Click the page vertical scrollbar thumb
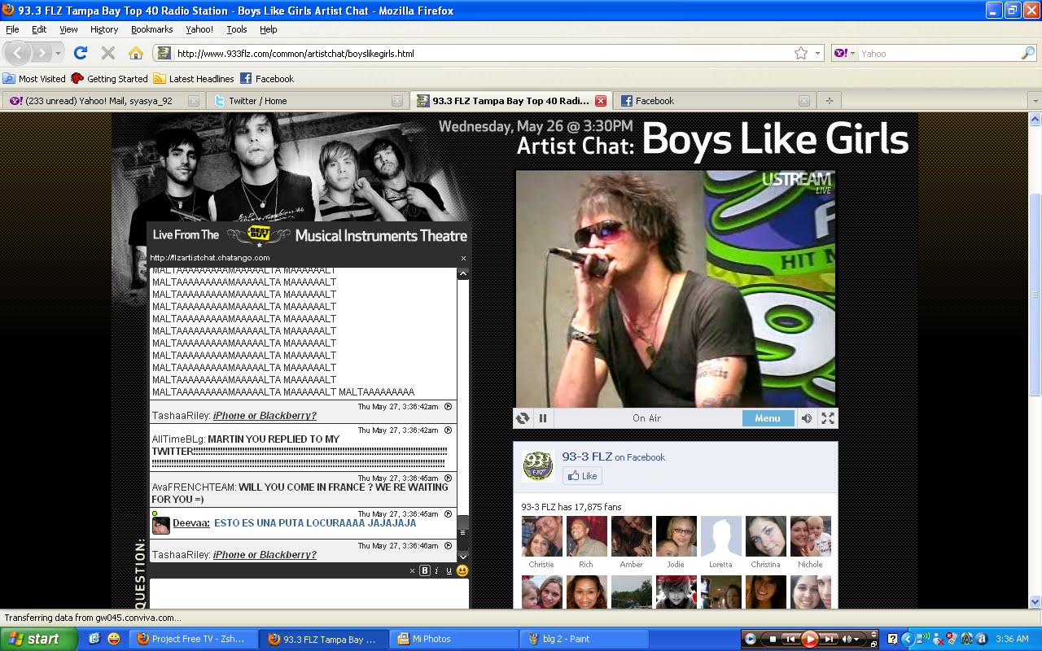Image resolution: width=1042 pixels, height=651 pixels. 1035,294
